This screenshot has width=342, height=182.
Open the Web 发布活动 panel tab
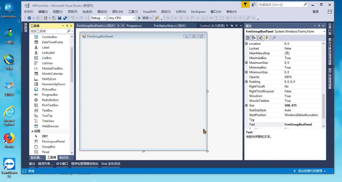coord(111,164)
